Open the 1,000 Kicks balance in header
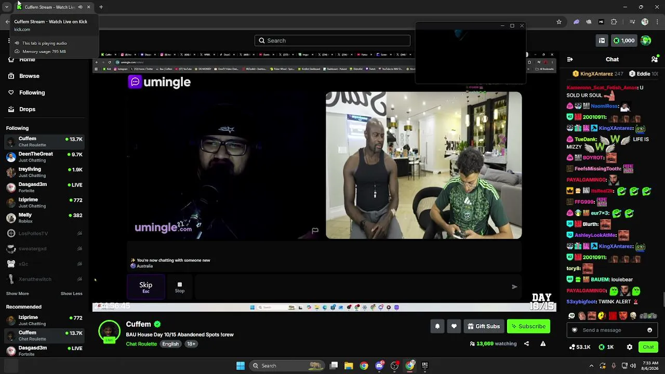 pyautogui.click(x=623, y=41)
